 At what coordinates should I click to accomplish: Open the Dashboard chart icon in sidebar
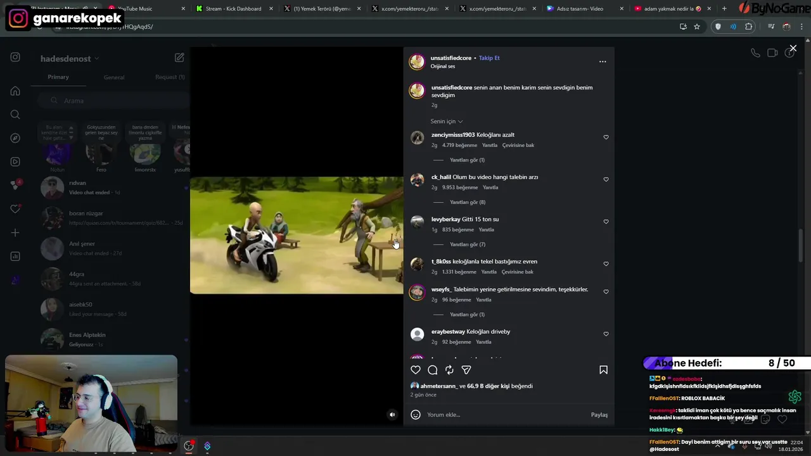point(15,256)
